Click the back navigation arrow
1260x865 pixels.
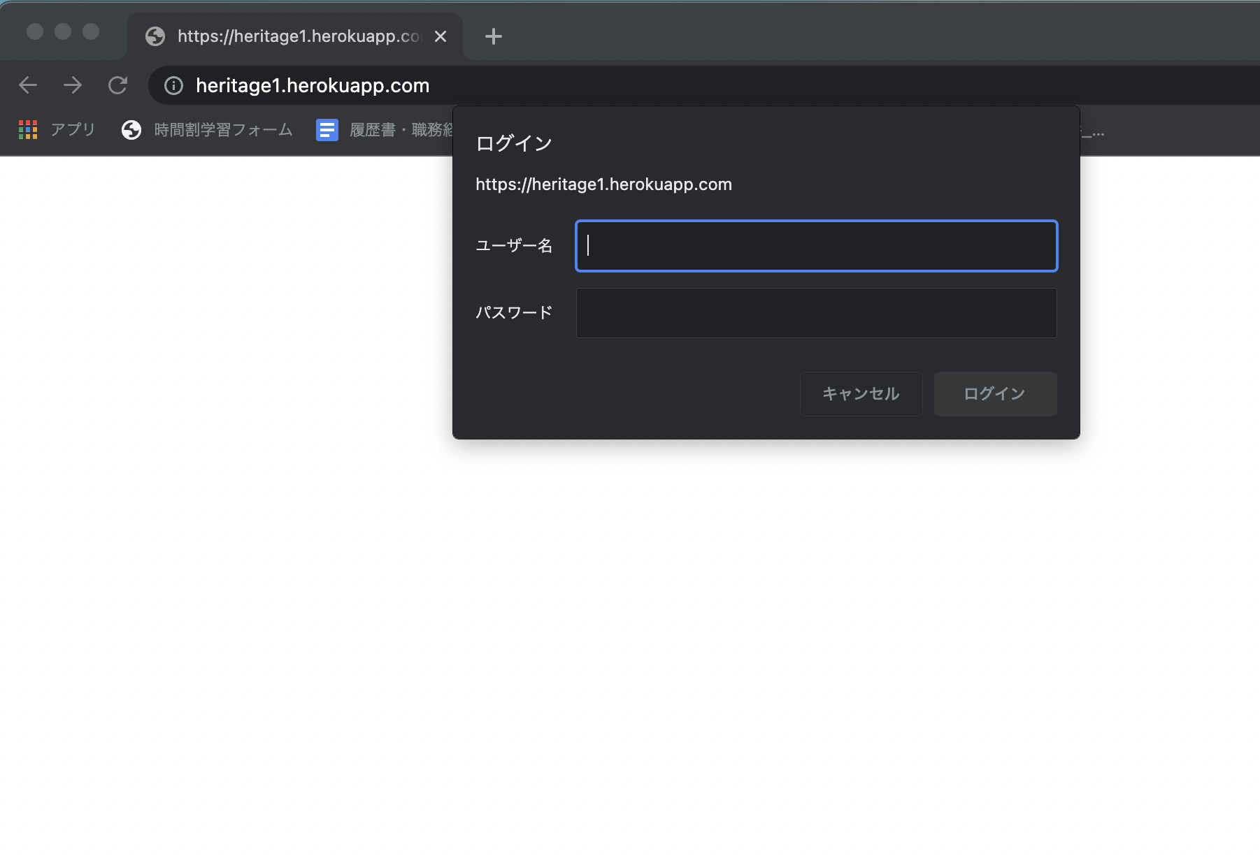[28, 85]
